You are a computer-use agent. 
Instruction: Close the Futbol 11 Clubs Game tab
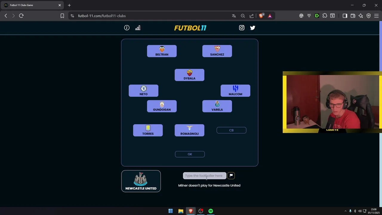[x=59, y=5]
